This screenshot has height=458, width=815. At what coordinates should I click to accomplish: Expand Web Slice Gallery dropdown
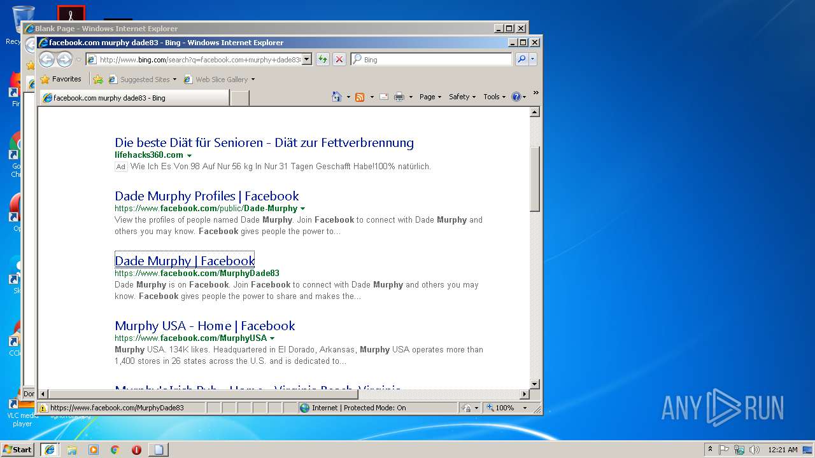[x=253, y=80]
